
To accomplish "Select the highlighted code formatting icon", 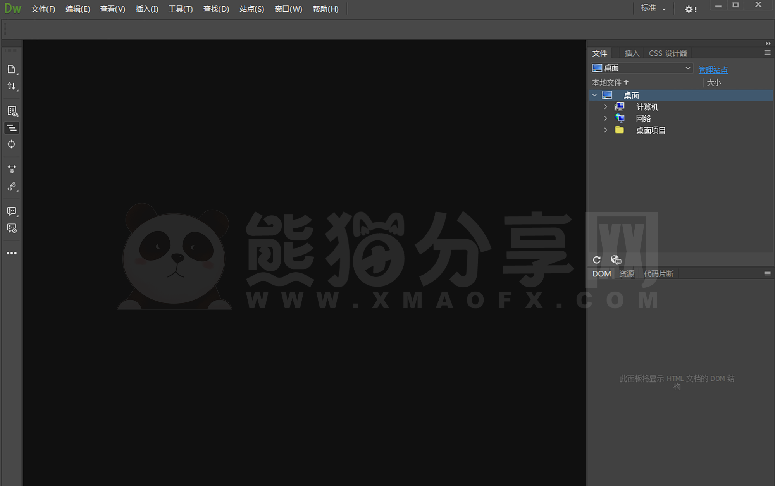I will coord(11,128).
